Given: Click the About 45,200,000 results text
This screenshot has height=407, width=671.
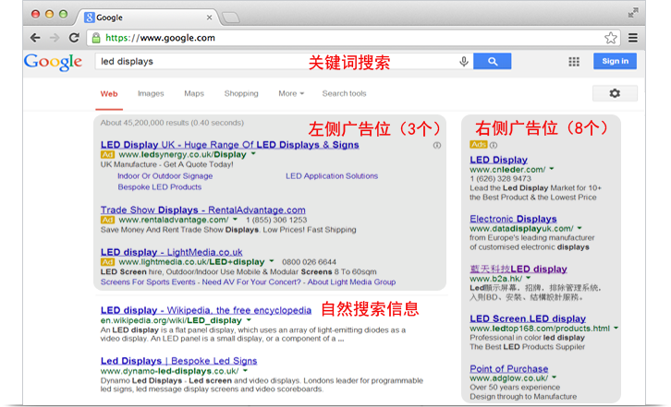Looking at the screenshot, I should tap(172, 123).
